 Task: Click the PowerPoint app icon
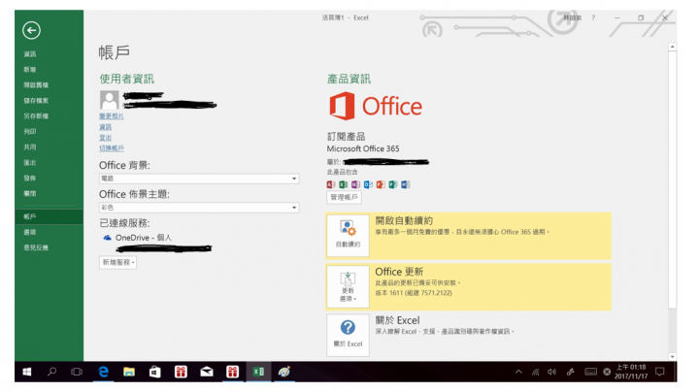[x=381, y=184]
